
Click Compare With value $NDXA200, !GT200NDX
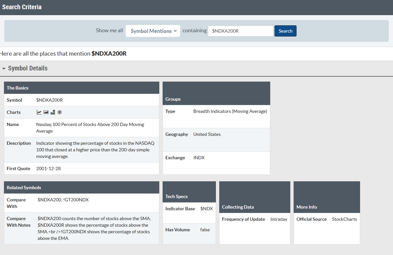[x=63, y=200]
